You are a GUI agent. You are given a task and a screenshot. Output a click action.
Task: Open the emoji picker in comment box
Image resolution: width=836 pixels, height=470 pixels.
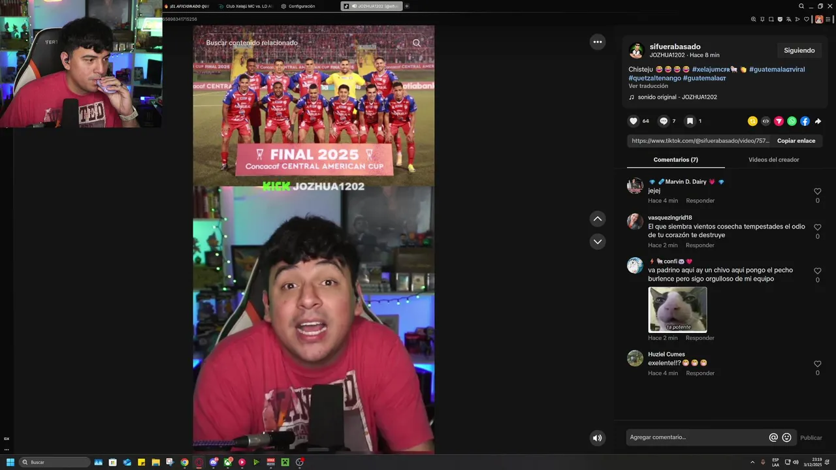coord(786,437)
